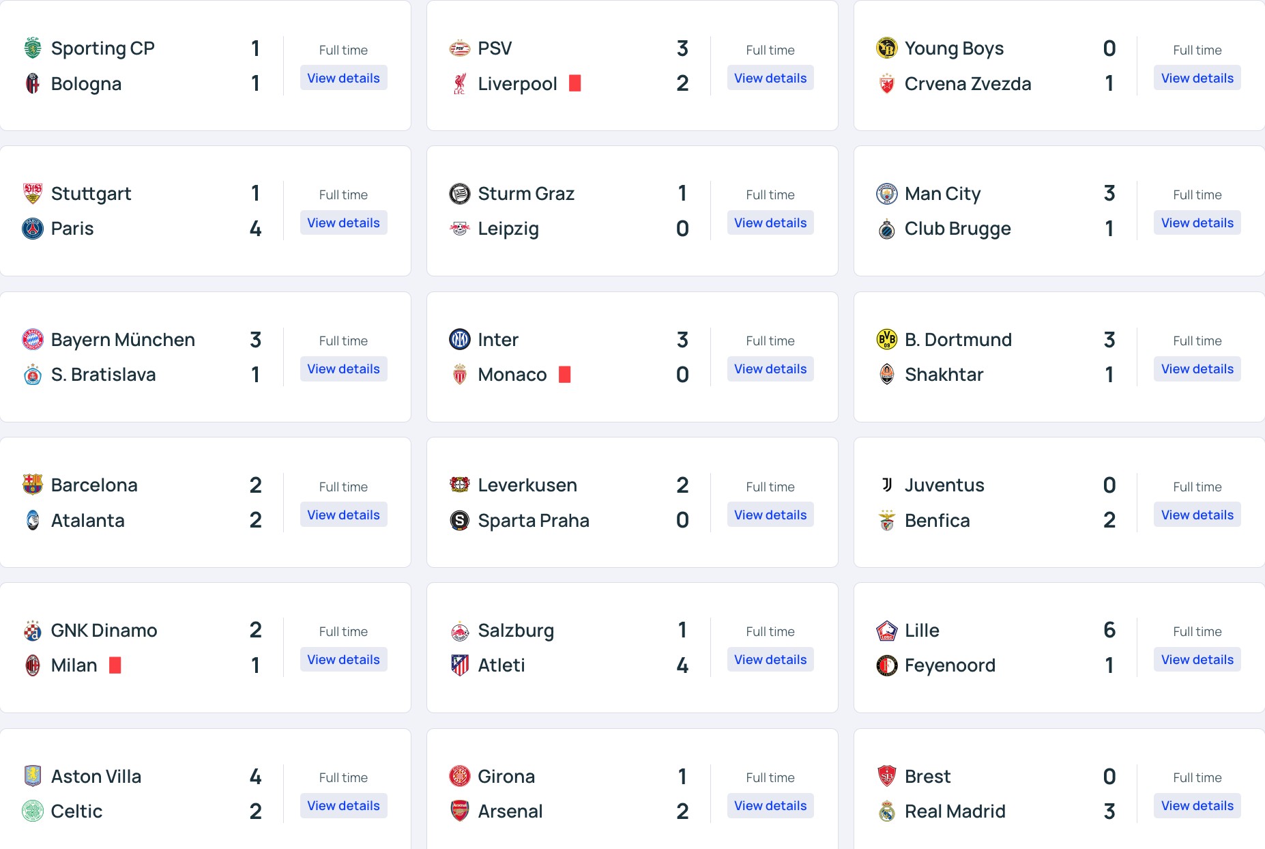Click Liverpool's red card indicator
This screenshot has width=1265, height=849.
point(575,83)
